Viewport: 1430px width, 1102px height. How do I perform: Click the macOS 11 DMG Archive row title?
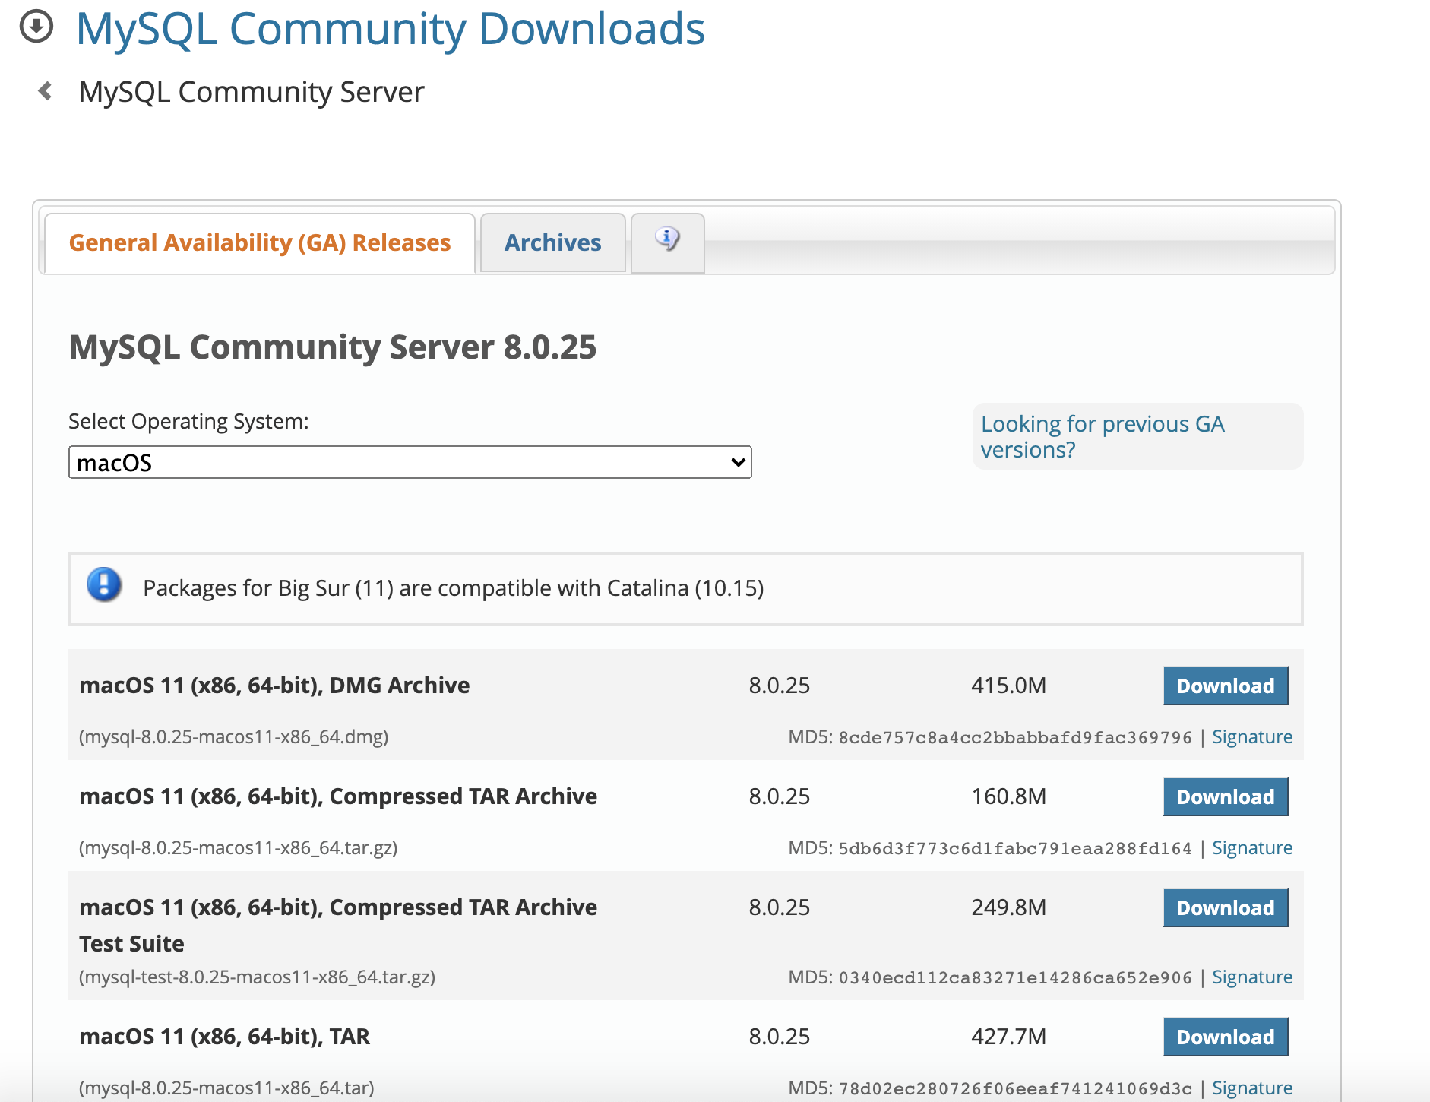pyautogui.click(x=274, y=686)
